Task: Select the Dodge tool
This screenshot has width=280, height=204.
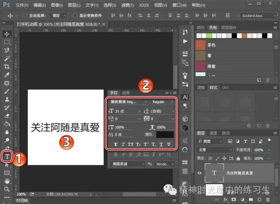Action: (7, 140)
